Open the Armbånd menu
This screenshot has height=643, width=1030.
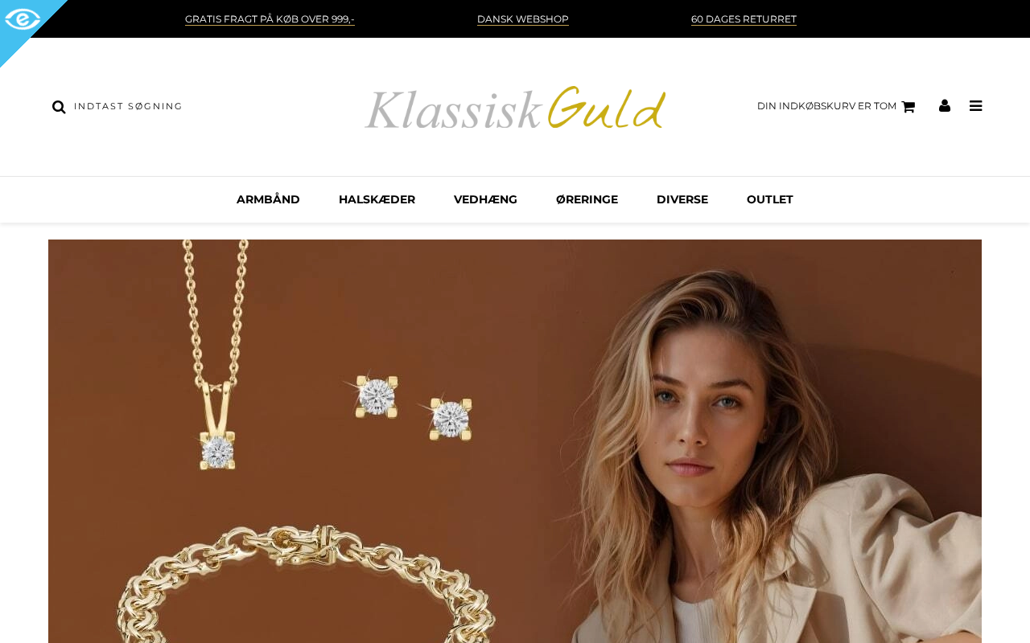pyautogui.click(x=268, y=199)
